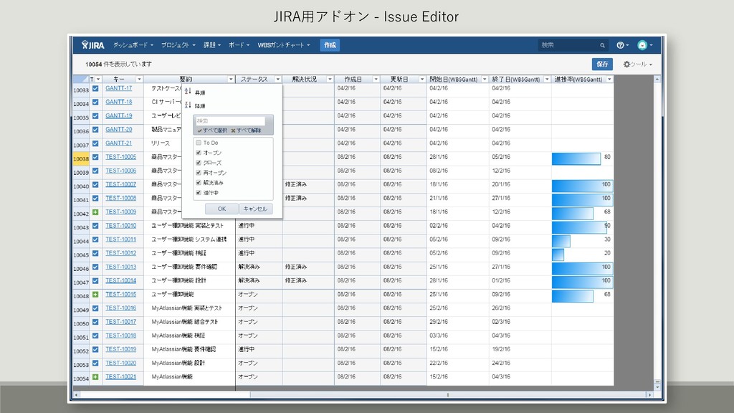The height and width of the screenshot is (413, 734).
Task: Click the green plus icon for TEST-10021
Action: coord(95,377)
